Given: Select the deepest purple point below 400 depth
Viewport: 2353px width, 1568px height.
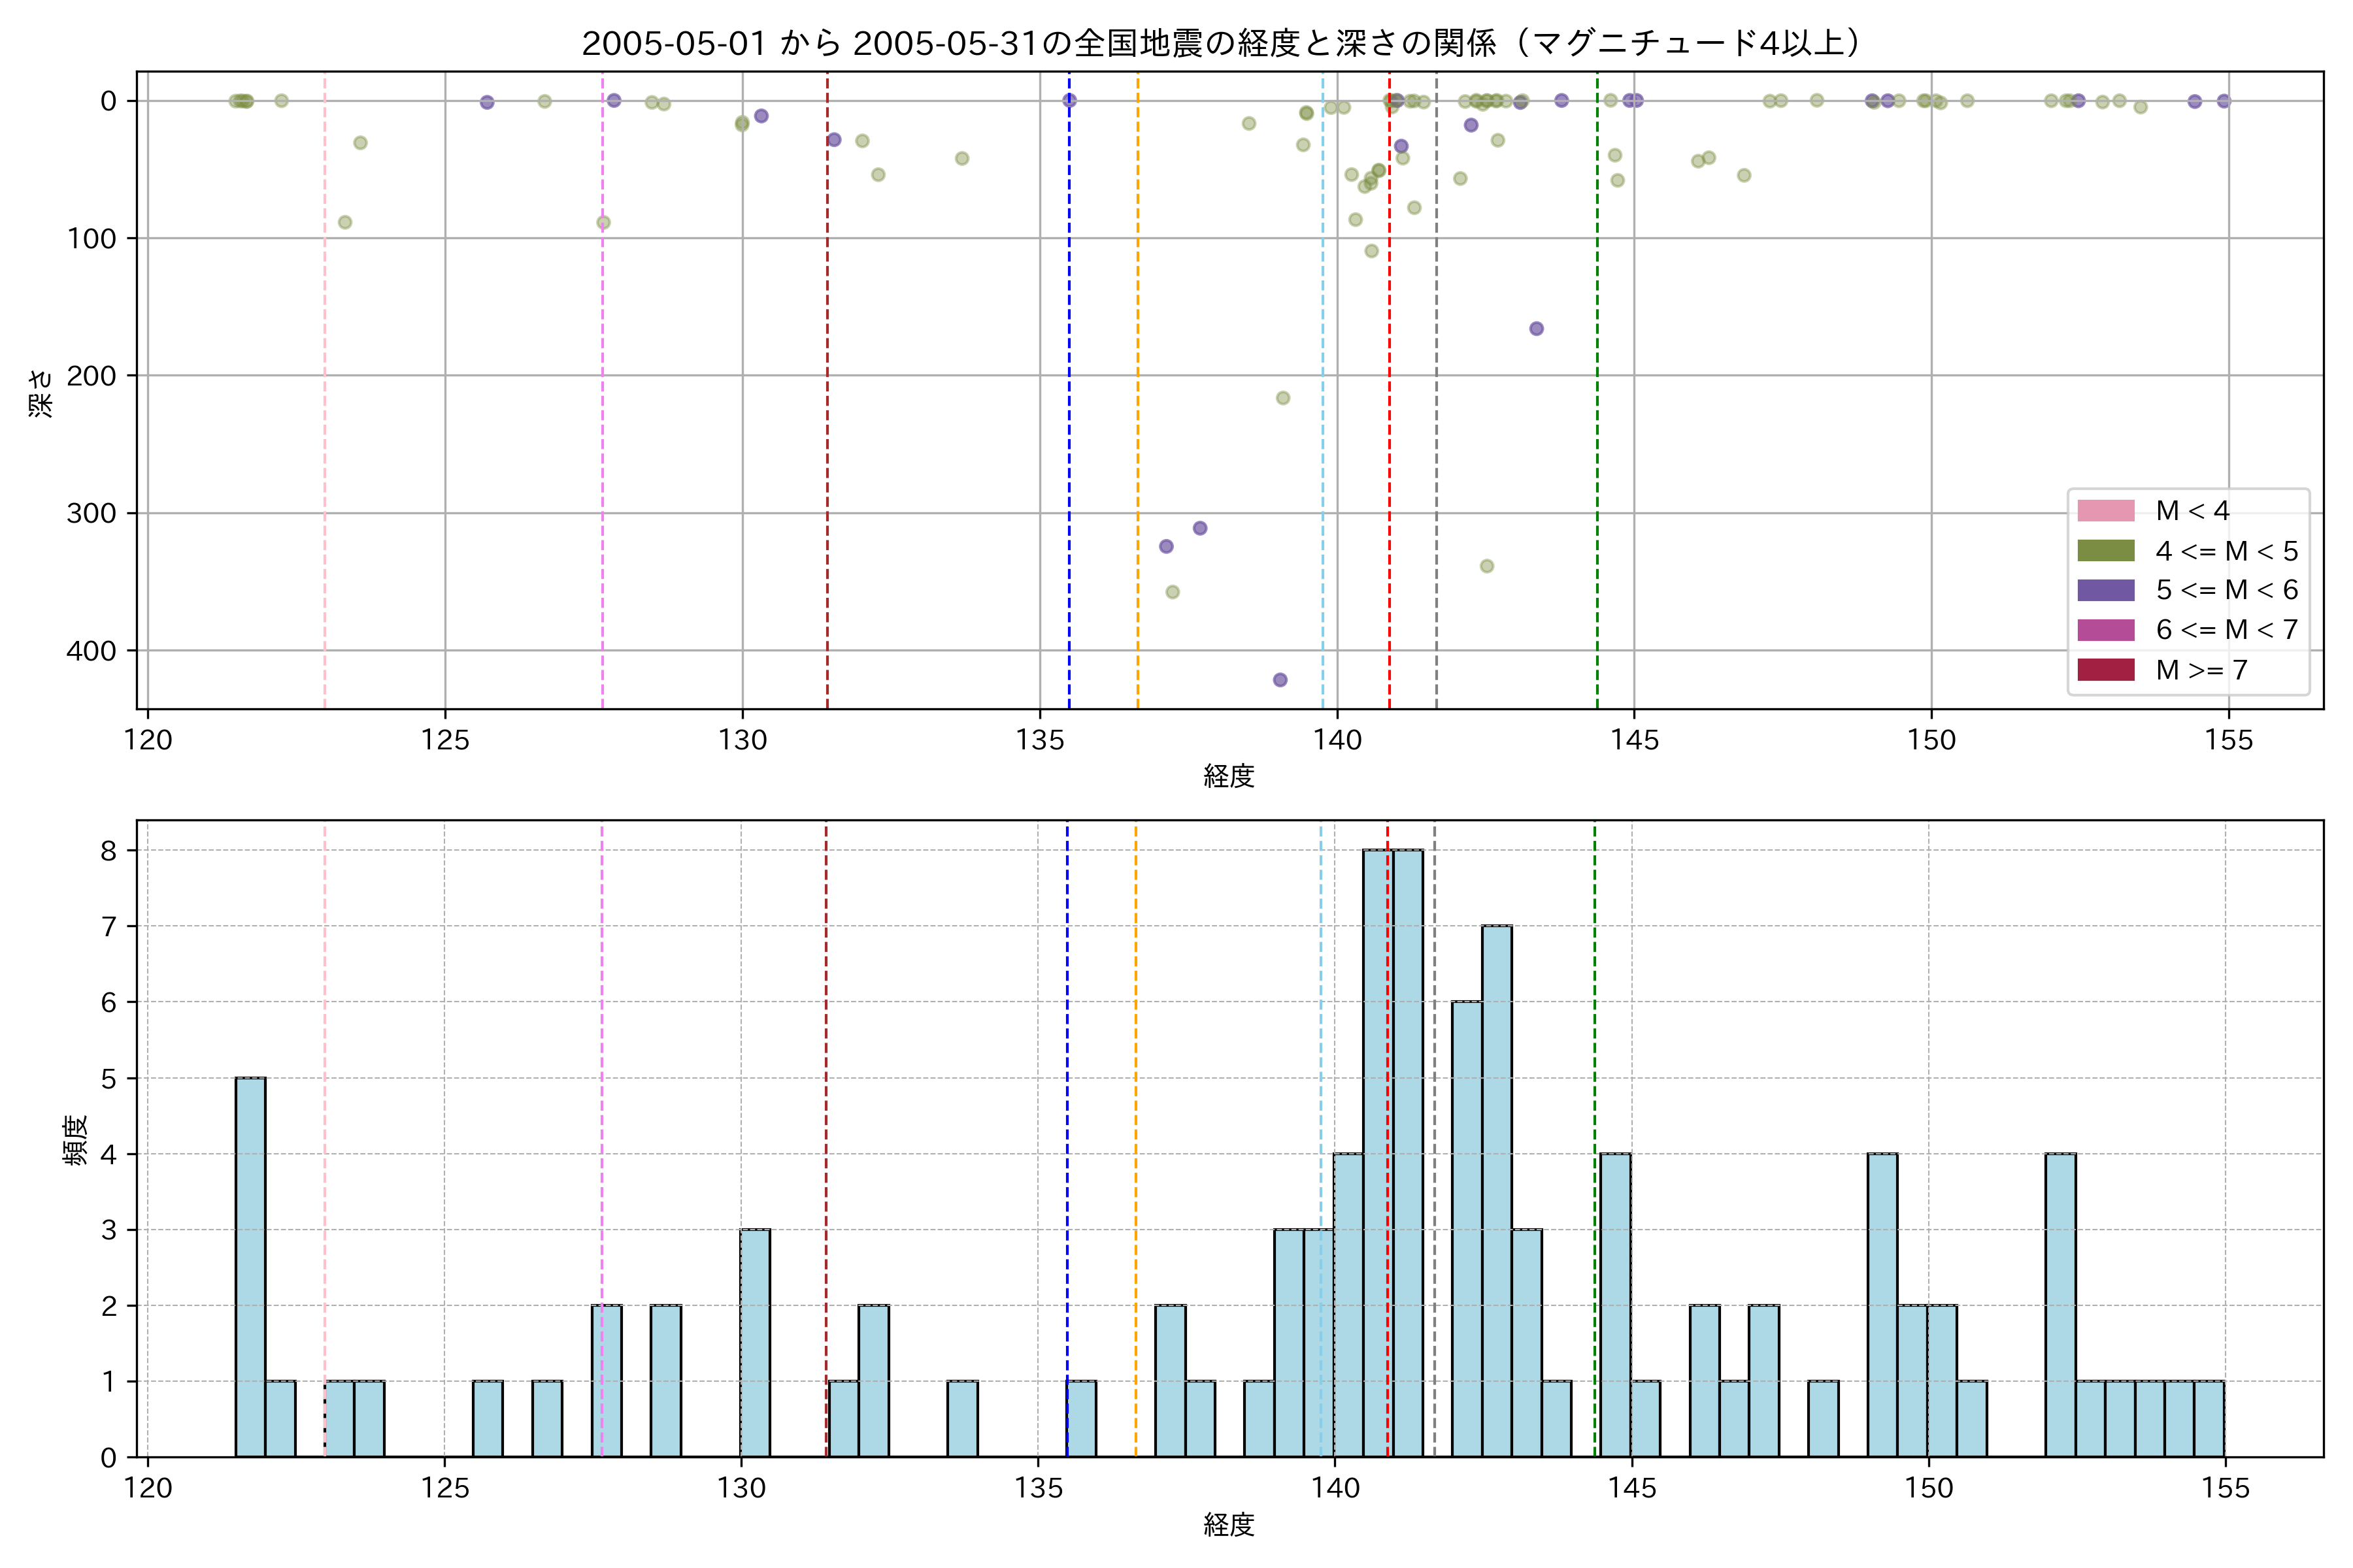Looking at the screenshot, I should [1280, 680].
